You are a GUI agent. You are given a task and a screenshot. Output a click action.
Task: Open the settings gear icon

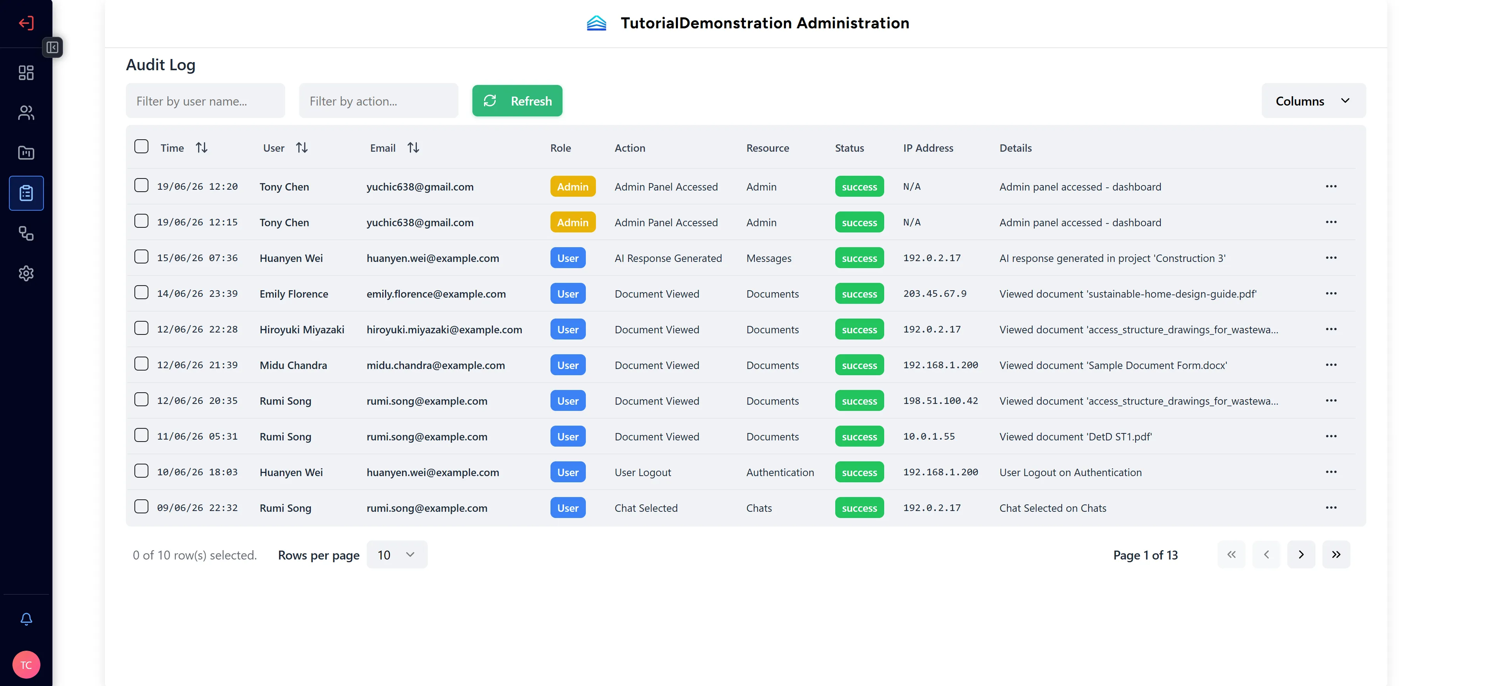click(x=26, y=274)
